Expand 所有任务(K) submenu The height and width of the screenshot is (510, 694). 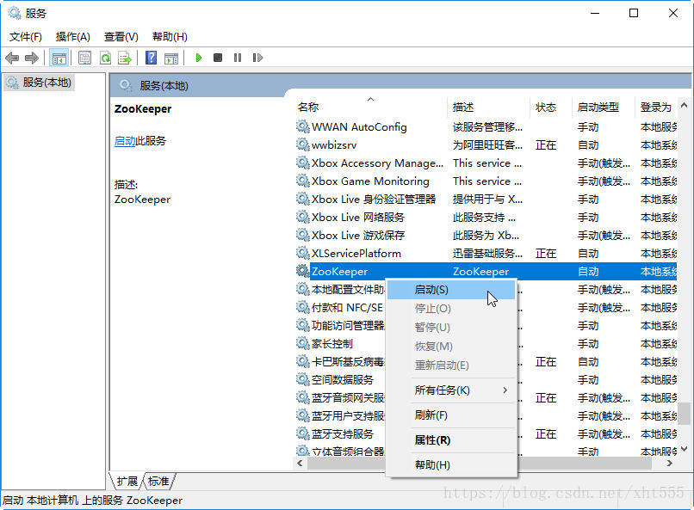click(451, 390)
